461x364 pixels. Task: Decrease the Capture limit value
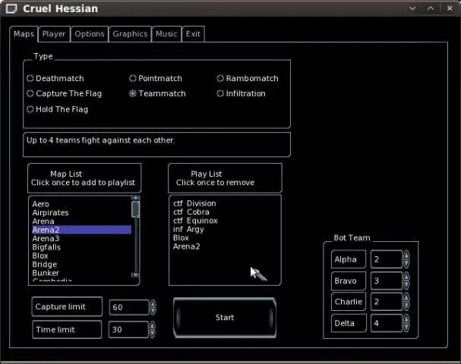[x=153, y=311]
